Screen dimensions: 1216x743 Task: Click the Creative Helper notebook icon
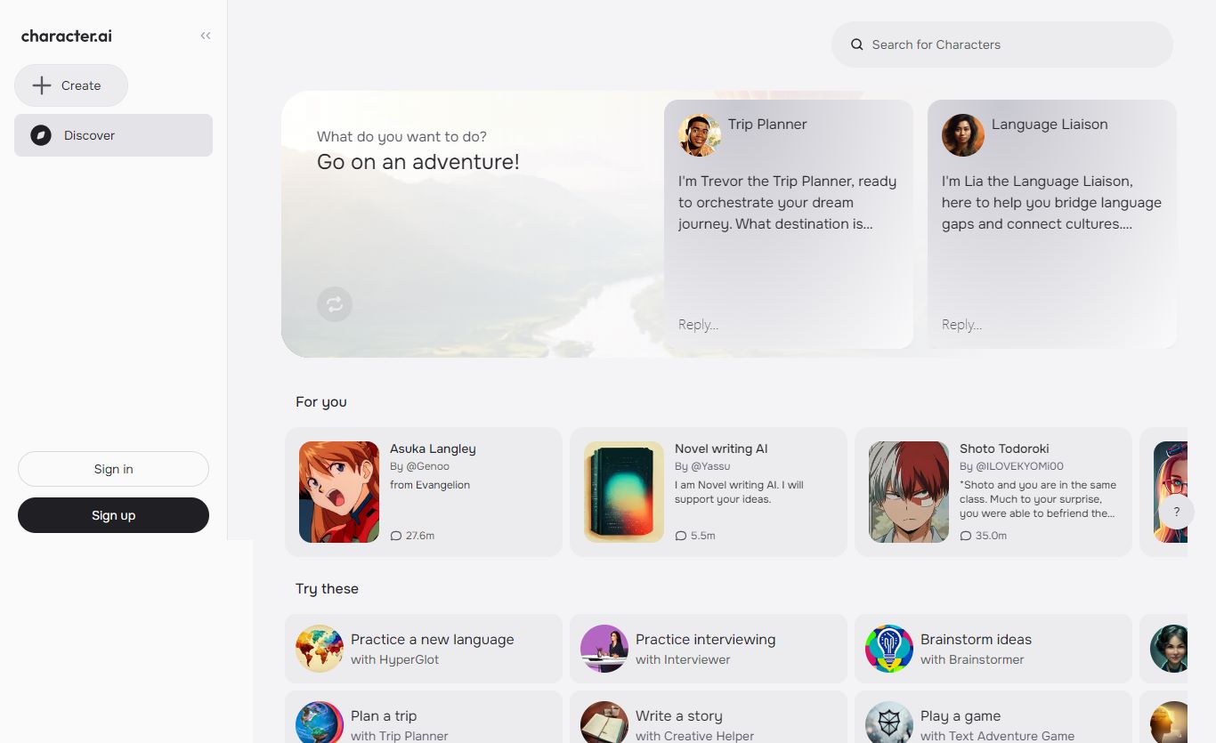[604, 723]
